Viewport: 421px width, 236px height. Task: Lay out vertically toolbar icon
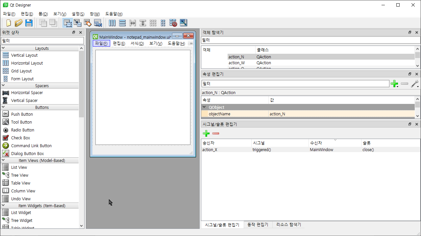[122, 23]
